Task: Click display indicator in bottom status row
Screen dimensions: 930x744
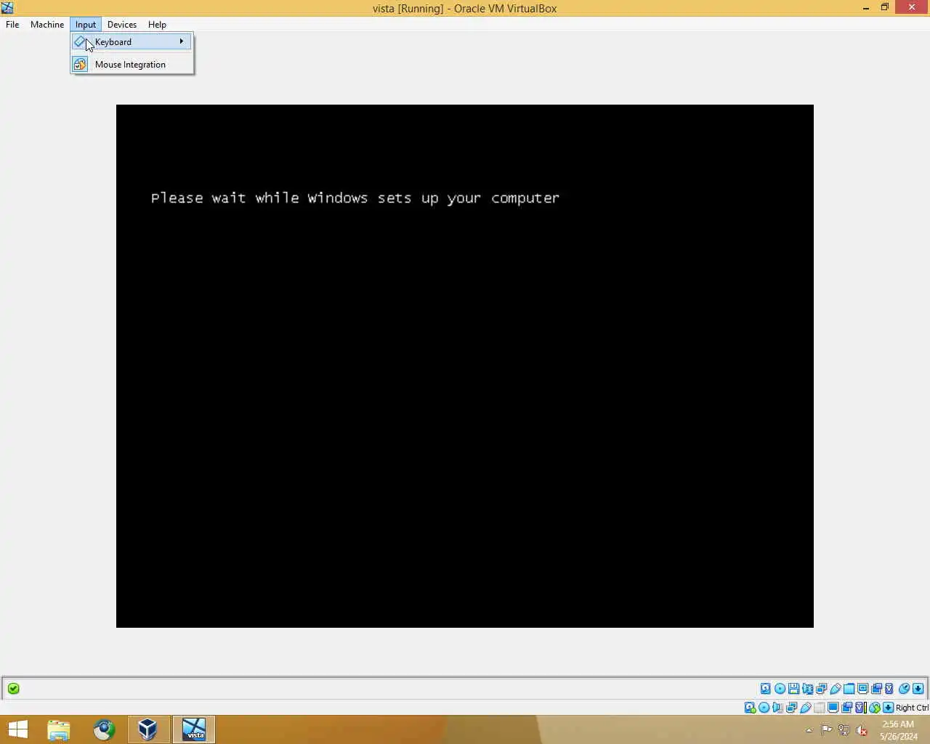Action: pos(833,707)
